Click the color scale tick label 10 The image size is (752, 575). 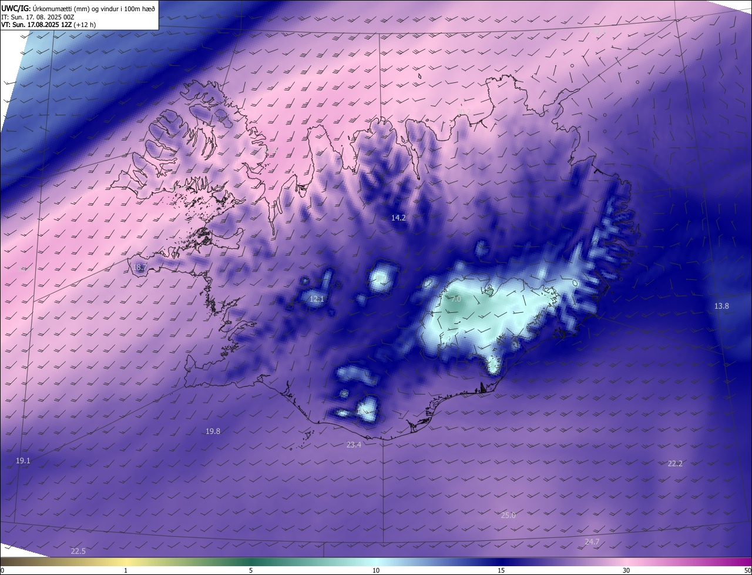[376, 570]
